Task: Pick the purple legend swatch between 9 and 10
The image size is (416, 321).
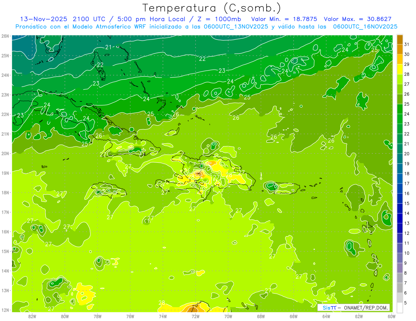Action: coord(400,258)
